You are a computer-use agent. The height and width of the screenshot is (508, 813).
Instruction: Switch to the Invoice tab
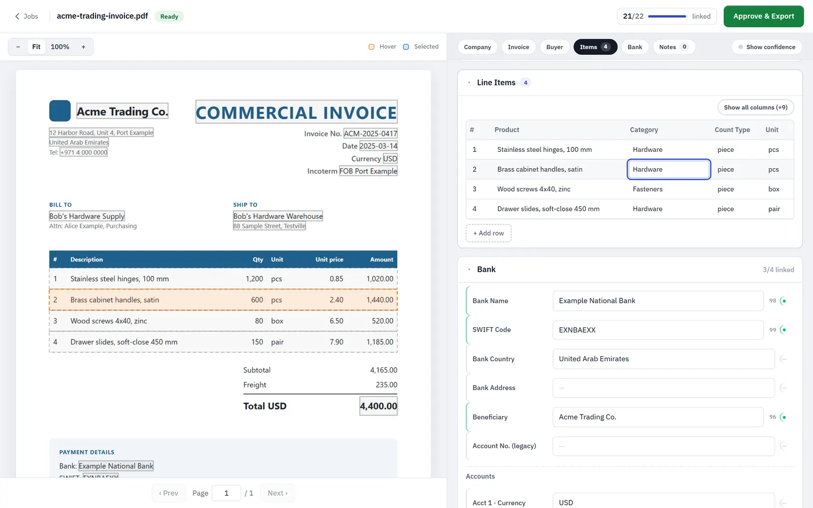(518, 47)
